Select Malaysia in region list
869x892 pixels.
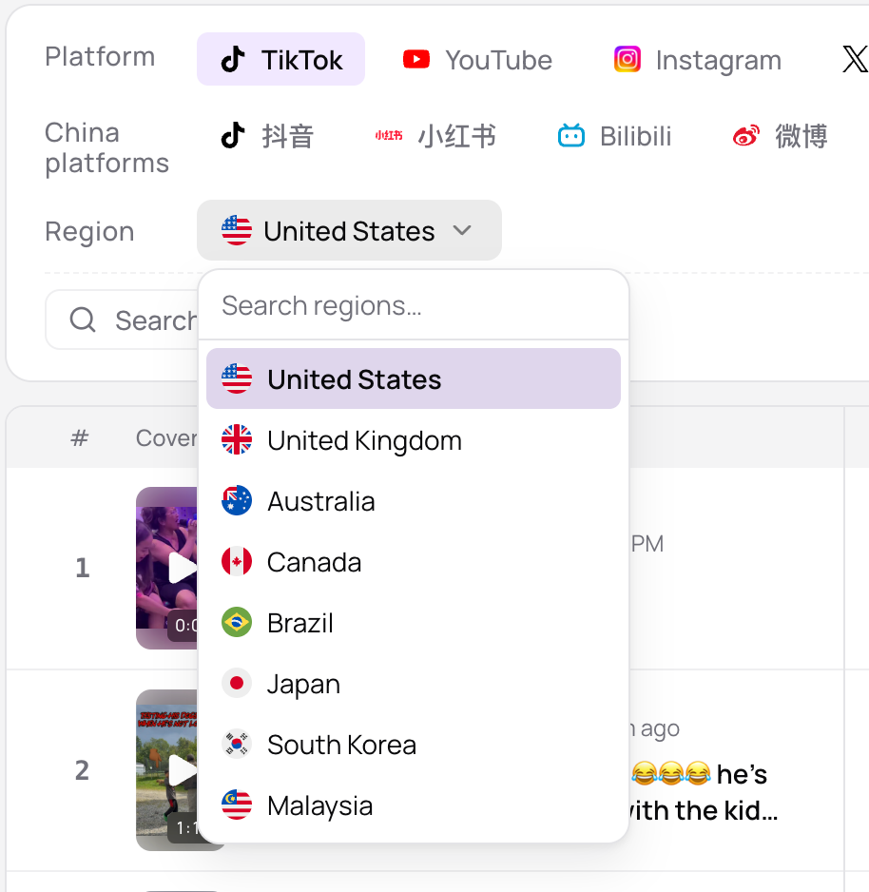click(414, 805)
